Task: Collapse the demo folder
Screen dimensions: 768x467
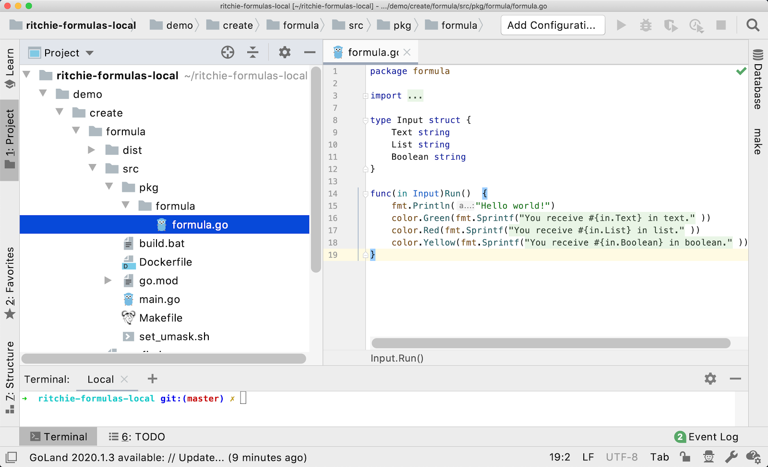Action: coord(43,93)
